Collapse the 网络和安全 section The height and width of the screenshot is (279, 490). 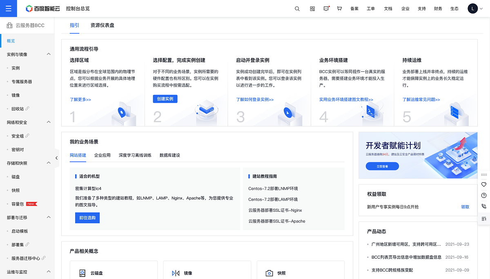[x=48, y=122]
